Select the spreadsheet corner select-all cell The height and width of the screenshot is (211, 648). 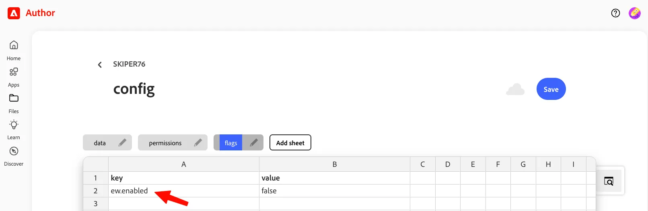96,164
